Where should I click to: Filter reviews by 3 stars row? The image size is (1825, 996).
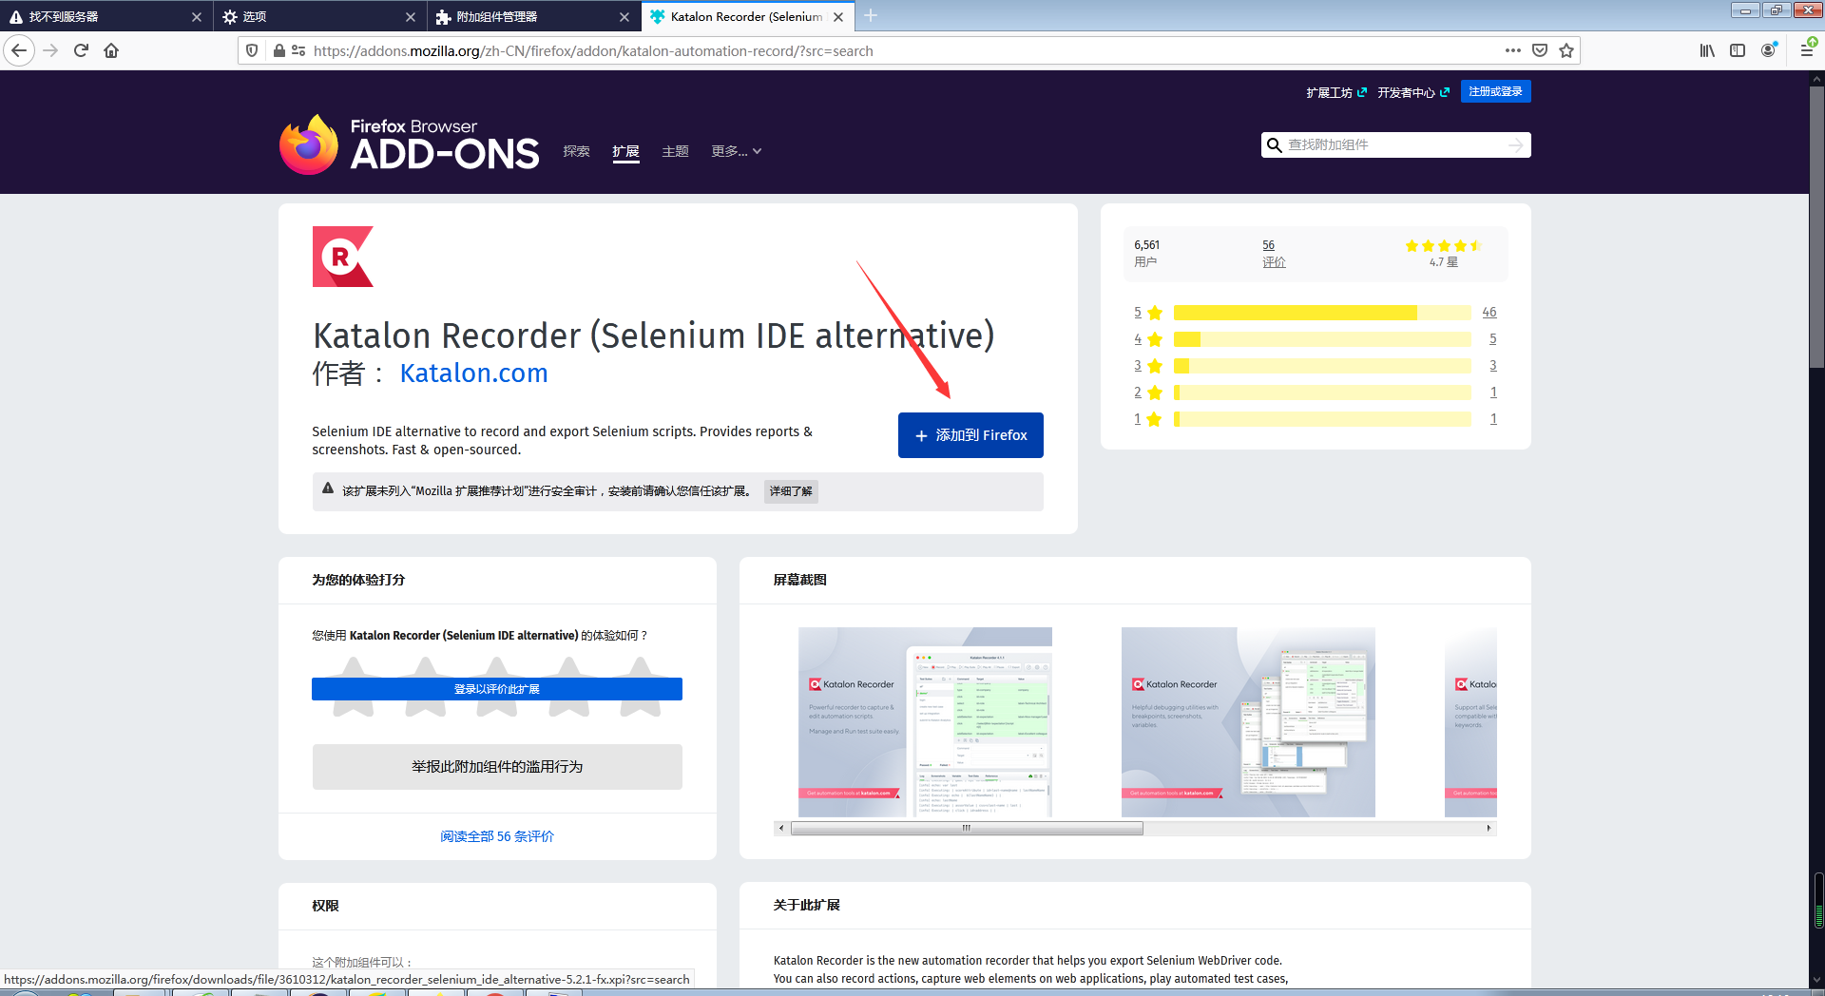[1315, 366]
